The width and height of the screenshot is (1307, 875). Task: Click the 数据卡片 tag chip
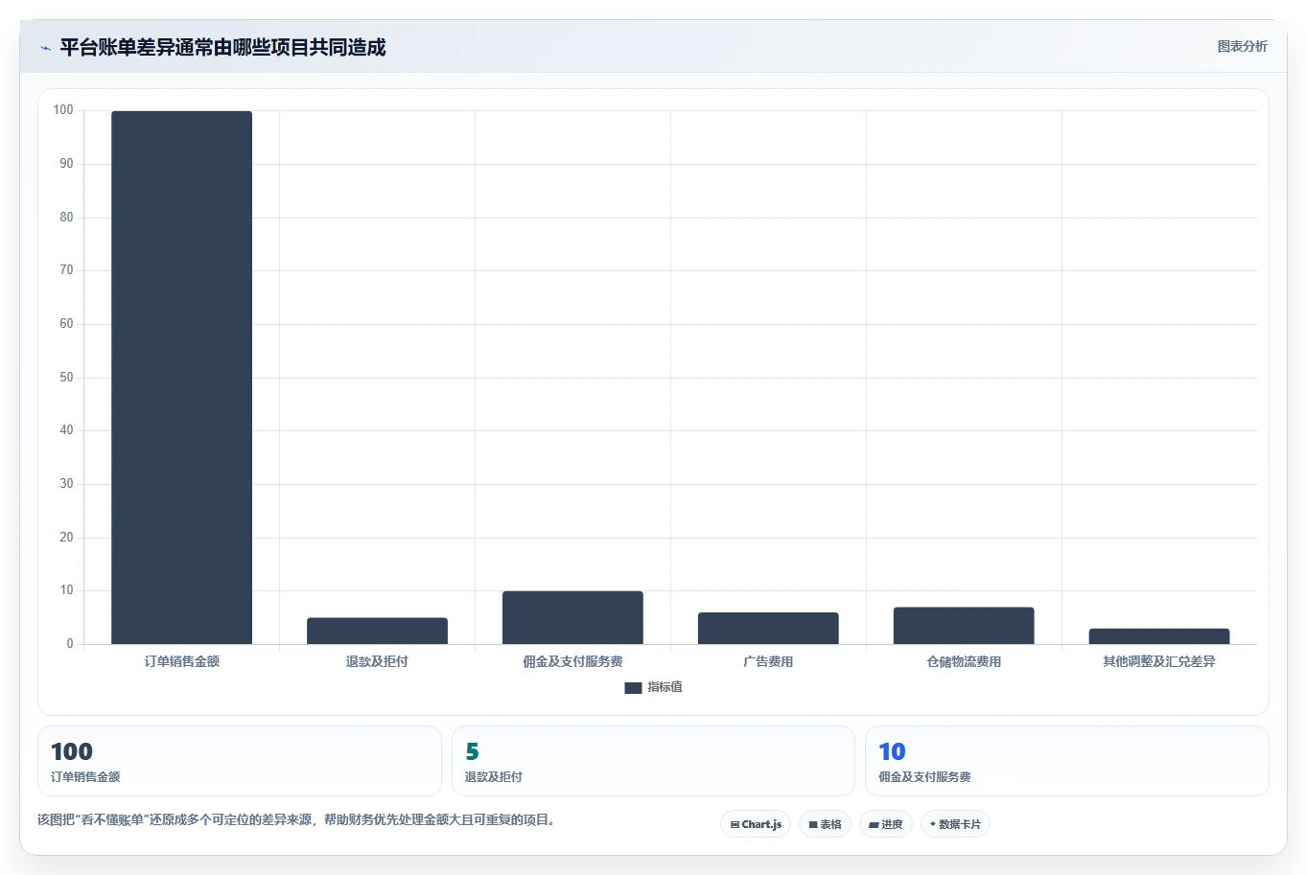(x=955, y=824)
